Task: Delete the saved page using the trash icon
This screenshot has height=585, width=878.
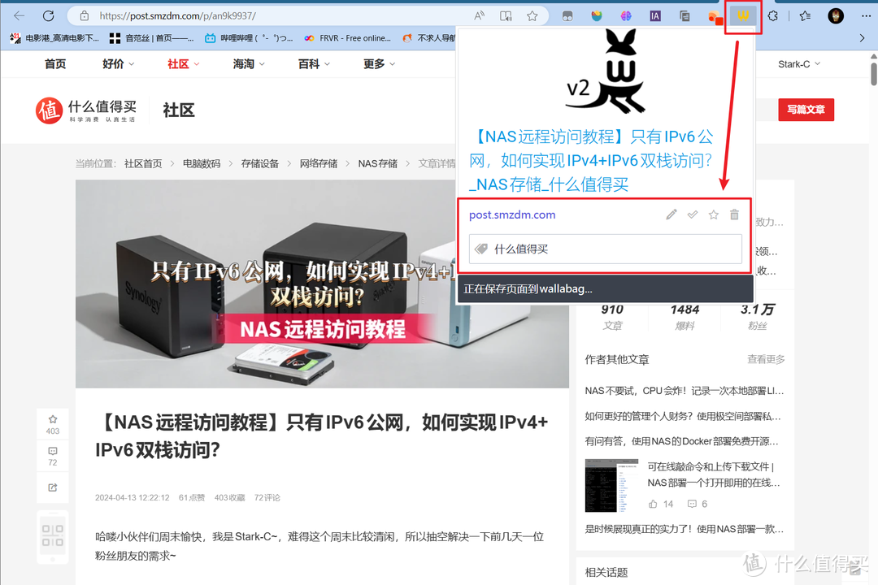Action: pos(733,214)
